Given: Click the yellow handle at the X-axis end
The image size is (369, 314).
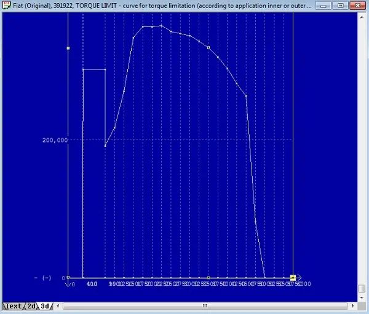Looking at the screenshot, I should [293, 277].
